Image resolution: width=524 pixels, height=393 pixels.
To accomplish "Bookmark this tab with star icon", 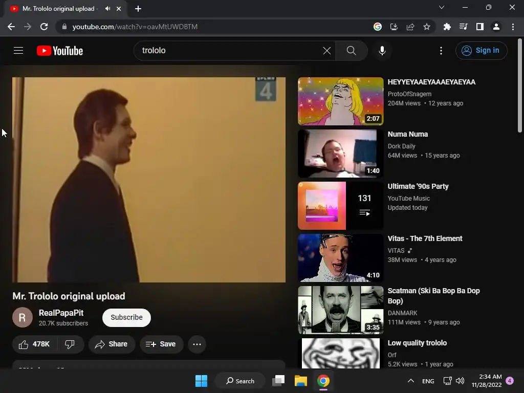I will click(x=427, y=27).
